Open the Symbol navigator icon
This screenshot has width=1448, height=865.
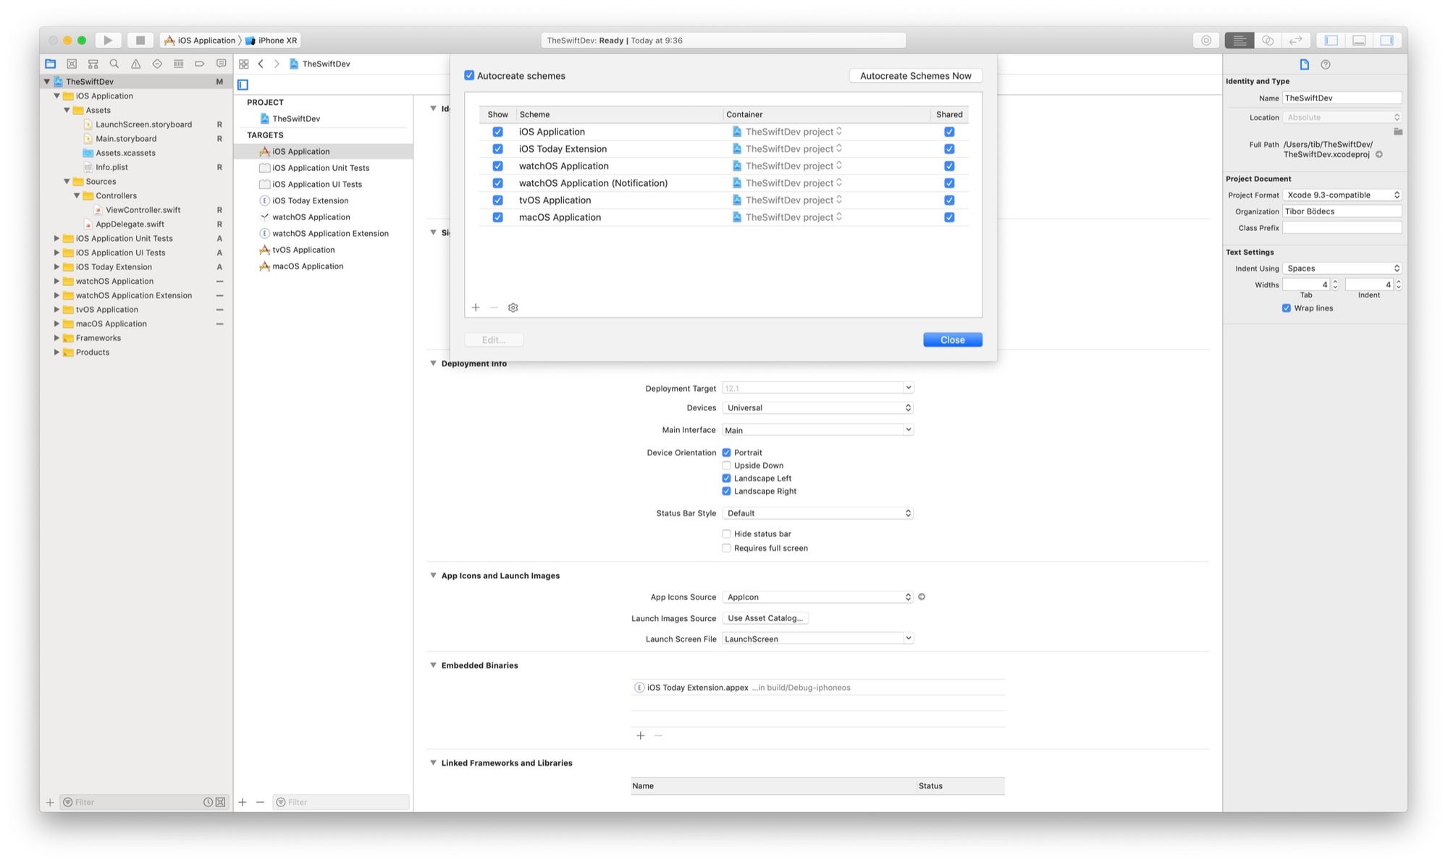pos(93,64)
